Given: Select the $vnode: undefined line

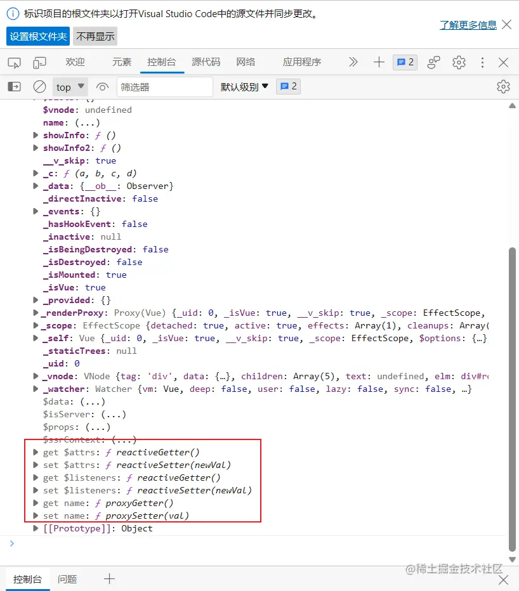Looking at the screenshot, I should 87,110.
